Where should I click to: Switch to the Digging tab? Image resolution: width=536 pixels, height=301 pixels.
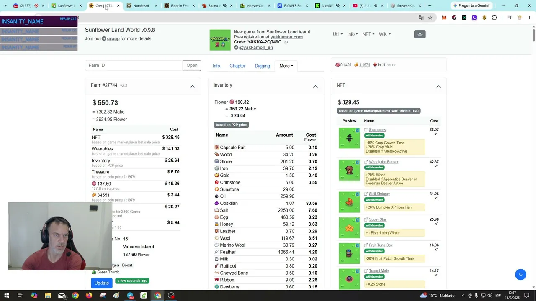(262, 66)
